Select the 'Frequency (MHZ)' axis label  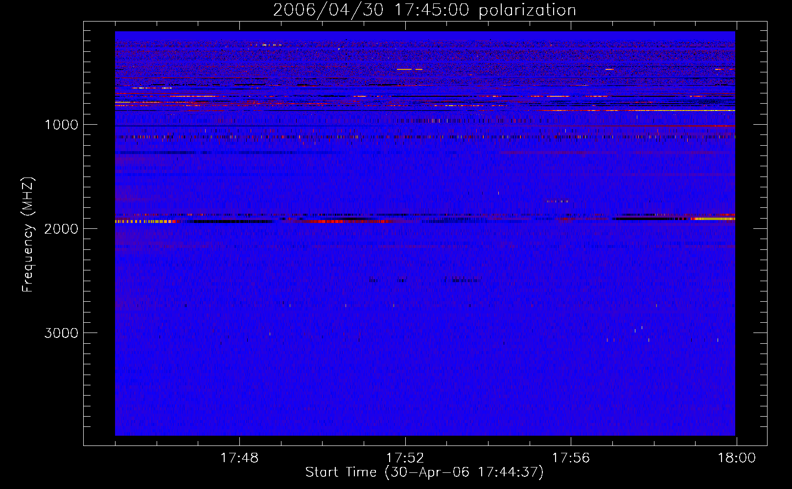pos(28,235)
